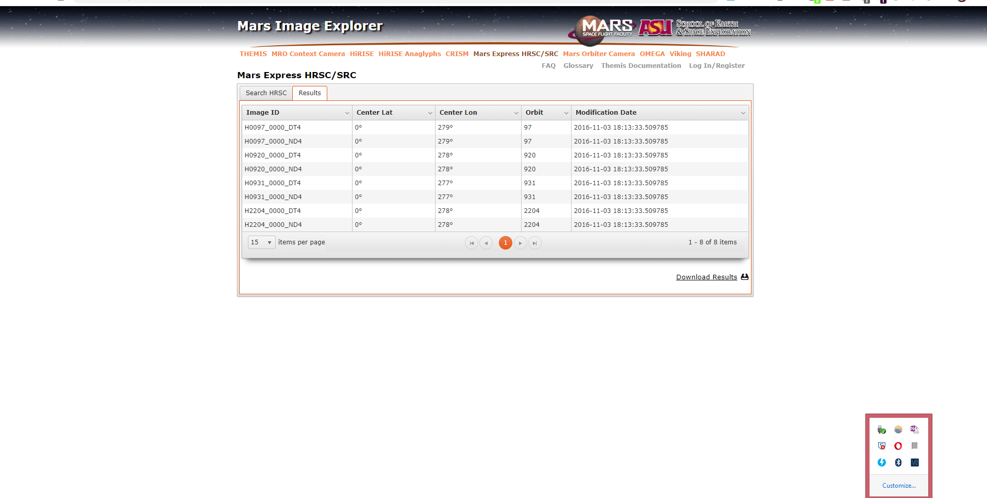Viewport: 987px width, 498px height.
Task: Go to the first page of results
Action: click(471, 243)
